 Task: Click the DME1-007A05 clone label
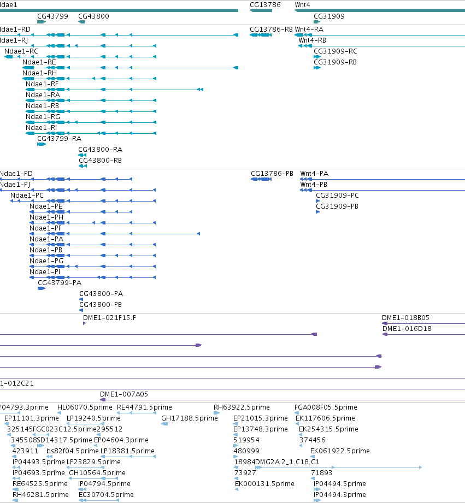124,394
